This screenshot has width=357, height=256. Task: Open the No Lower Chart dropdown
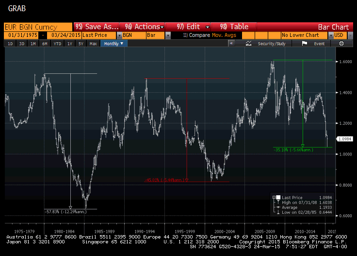pyautogui.click(x=331, y=35)
